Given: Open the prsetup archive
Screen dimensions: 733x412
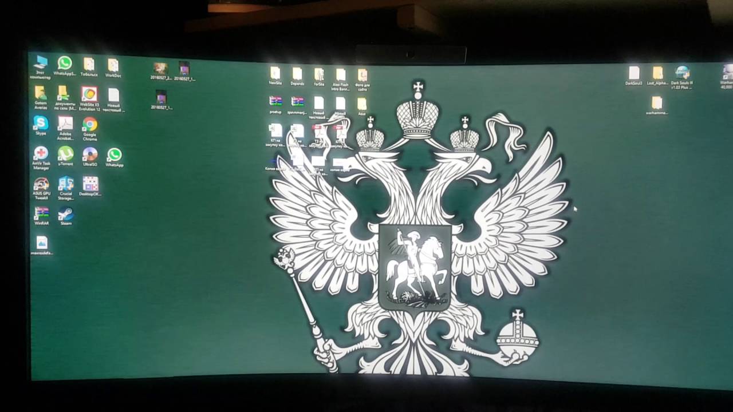Looking at the screenshot, I should coord(275,105).
